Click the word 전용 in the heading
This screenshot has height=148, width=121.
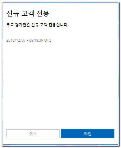[43, 13]
